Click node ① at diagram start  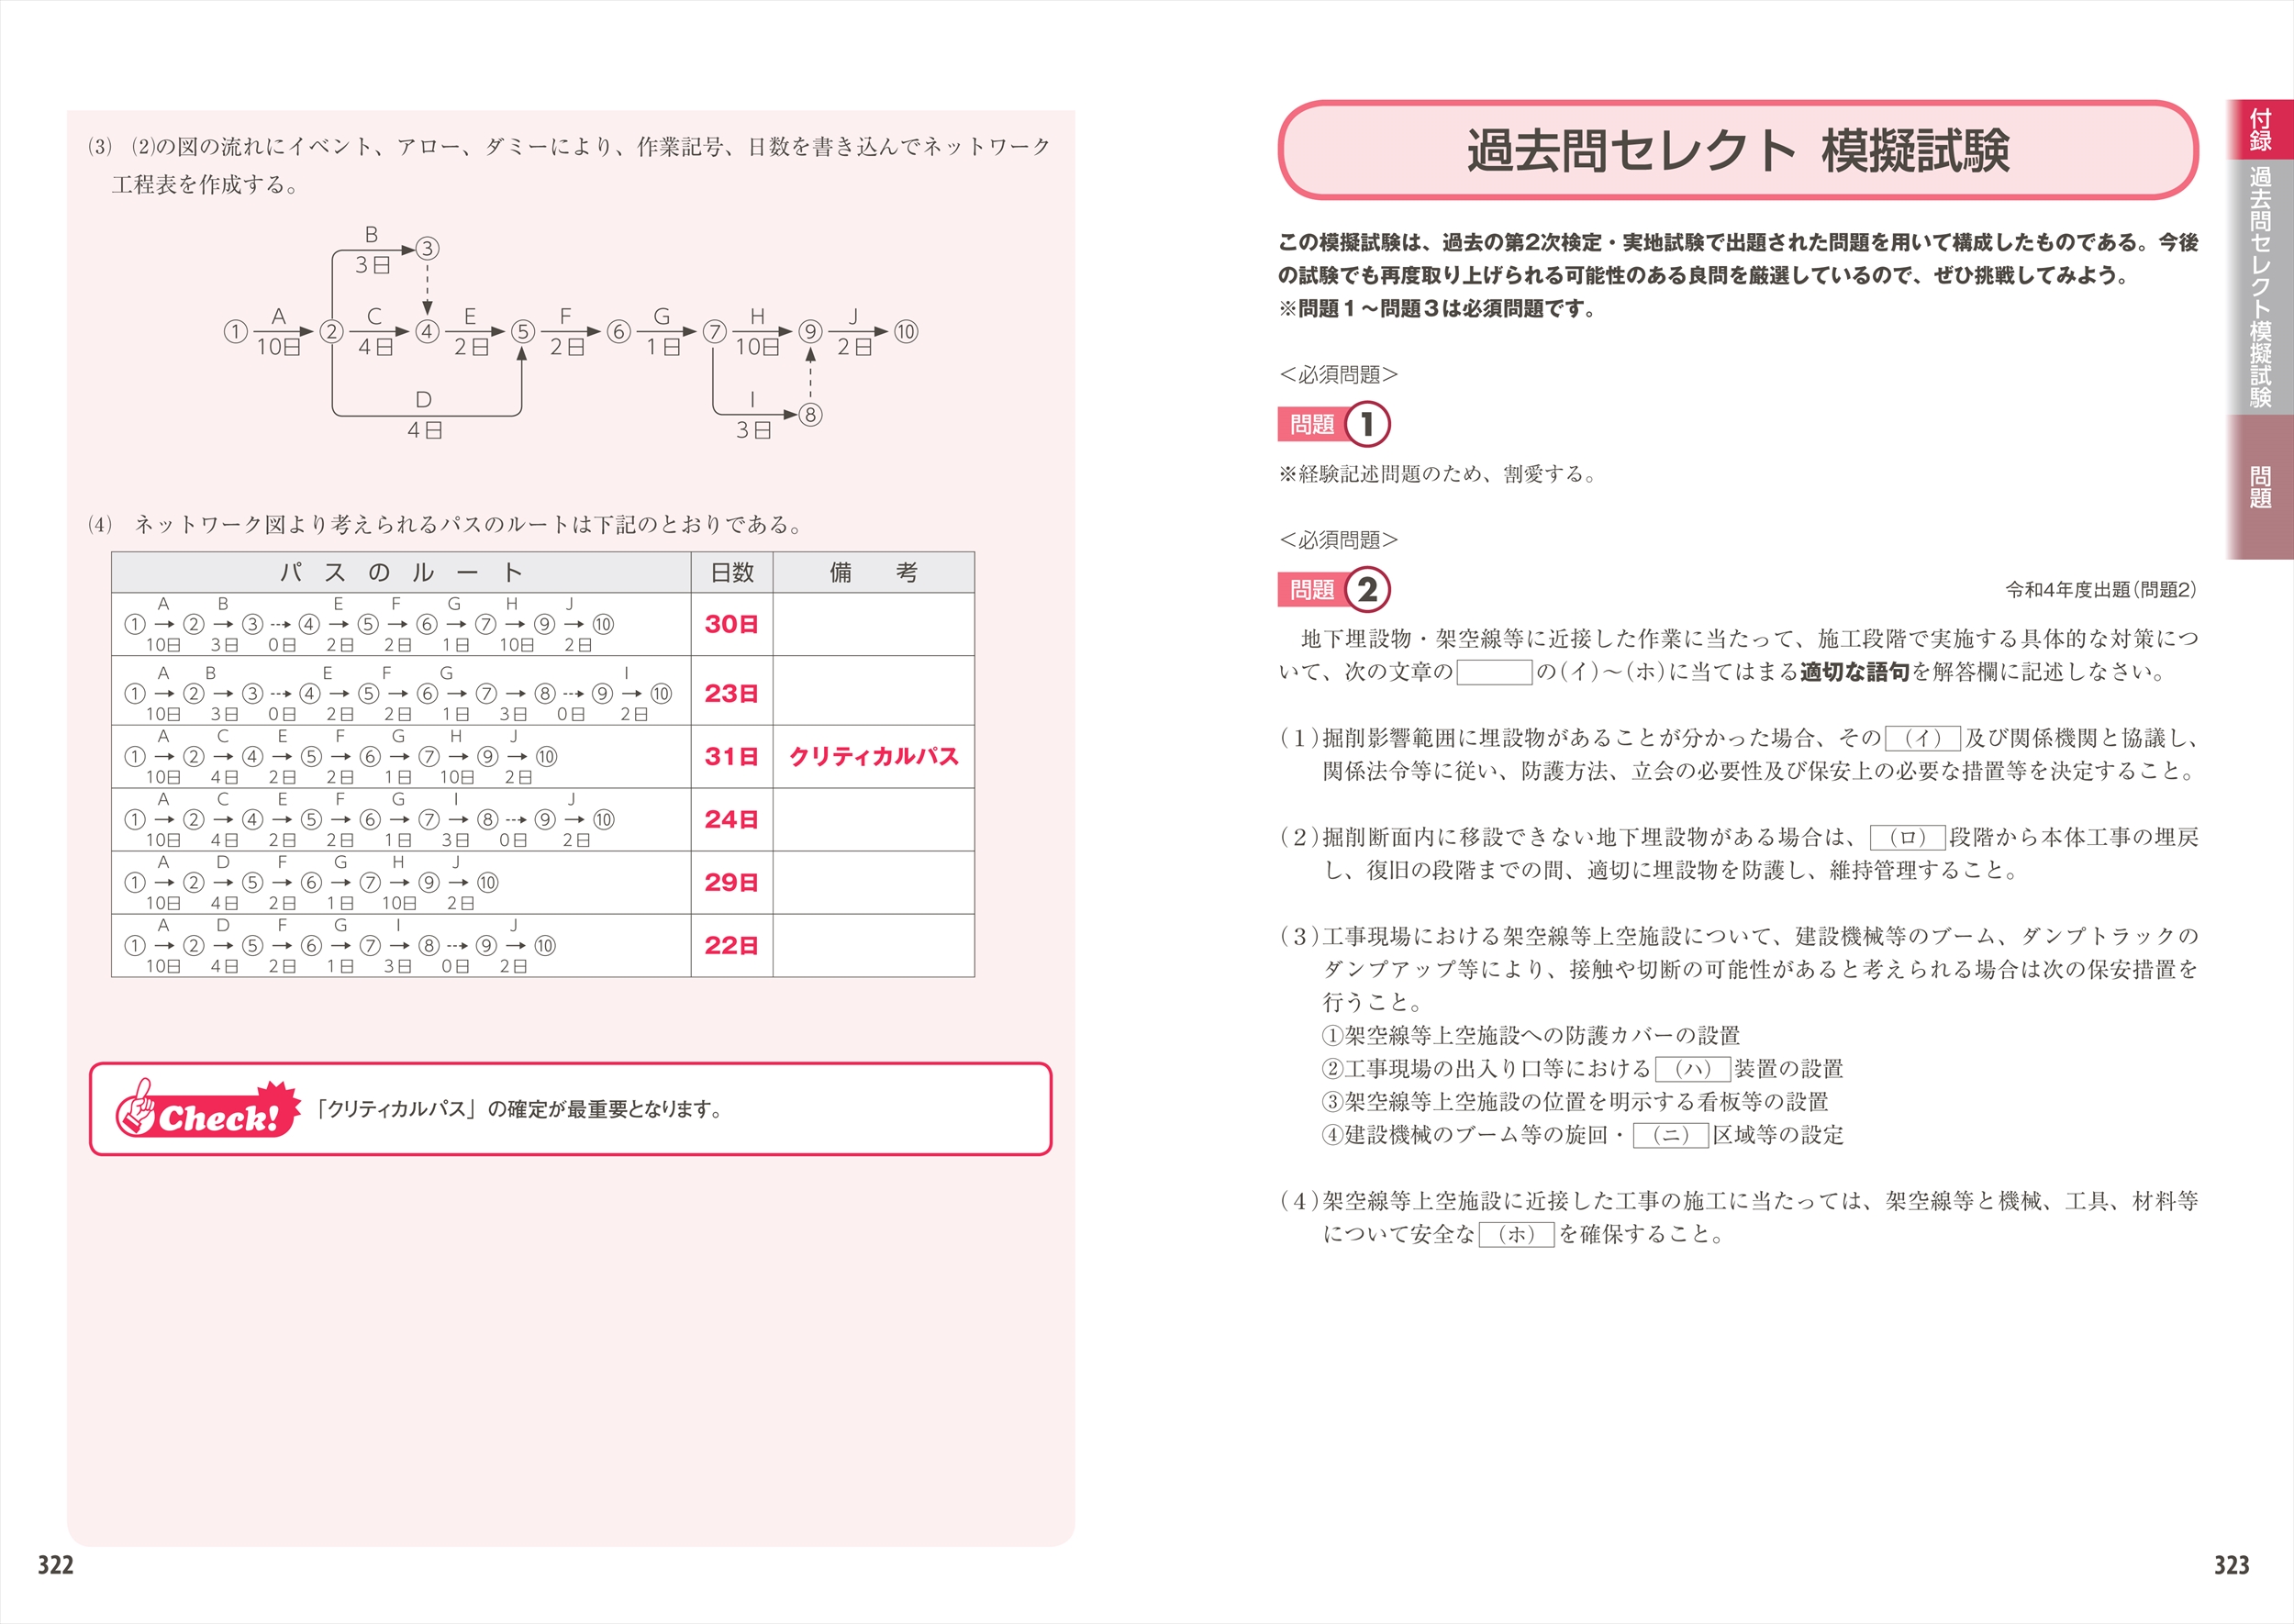tap(235, 331)
